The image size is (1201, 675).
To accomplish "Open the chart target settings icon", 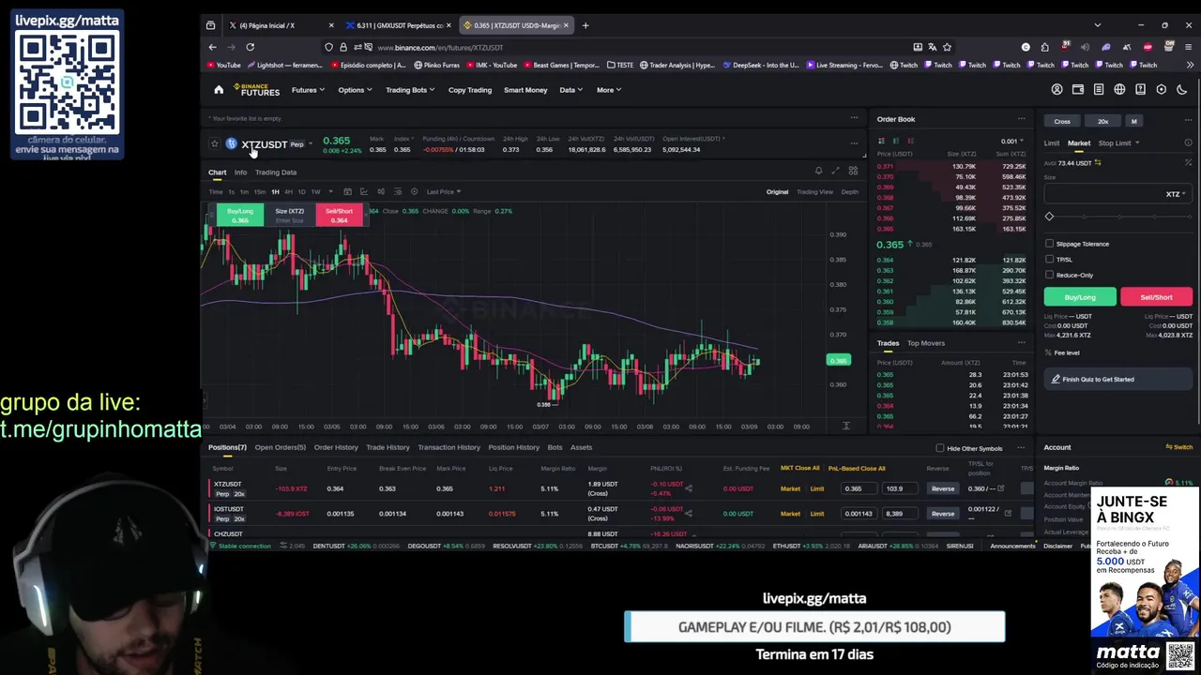I will pos(414,191).
